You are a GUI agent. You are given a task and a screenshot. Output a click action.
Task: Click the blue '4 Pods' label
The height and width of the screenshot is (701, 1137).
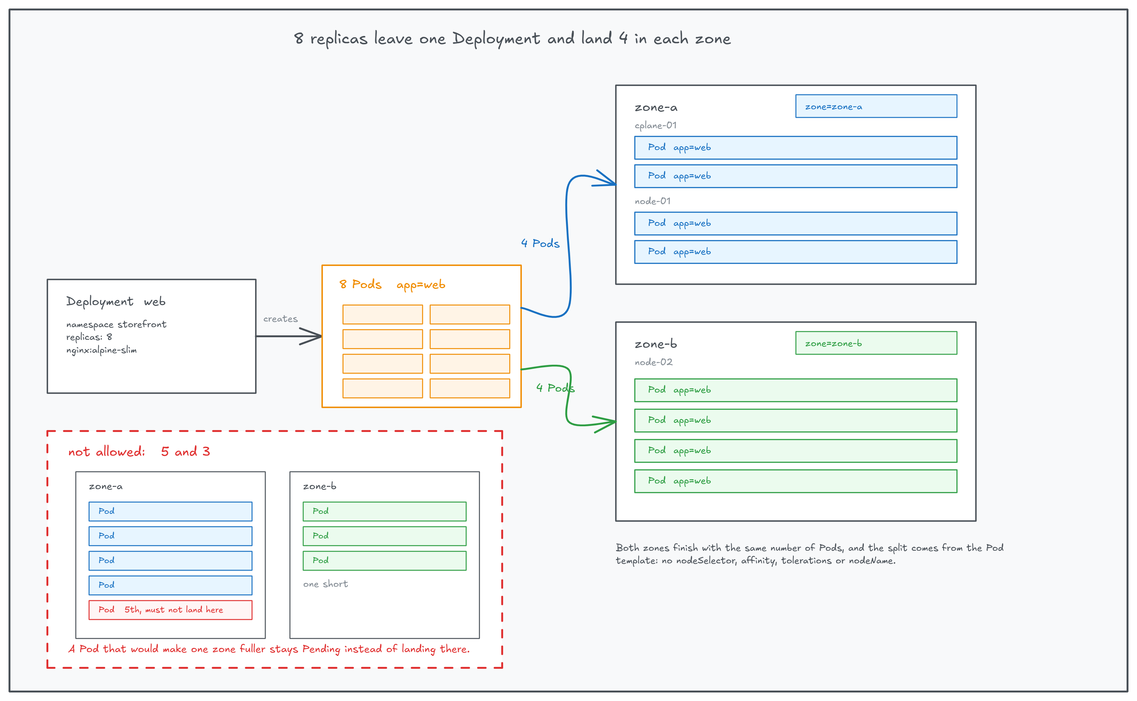pos(540,243)
